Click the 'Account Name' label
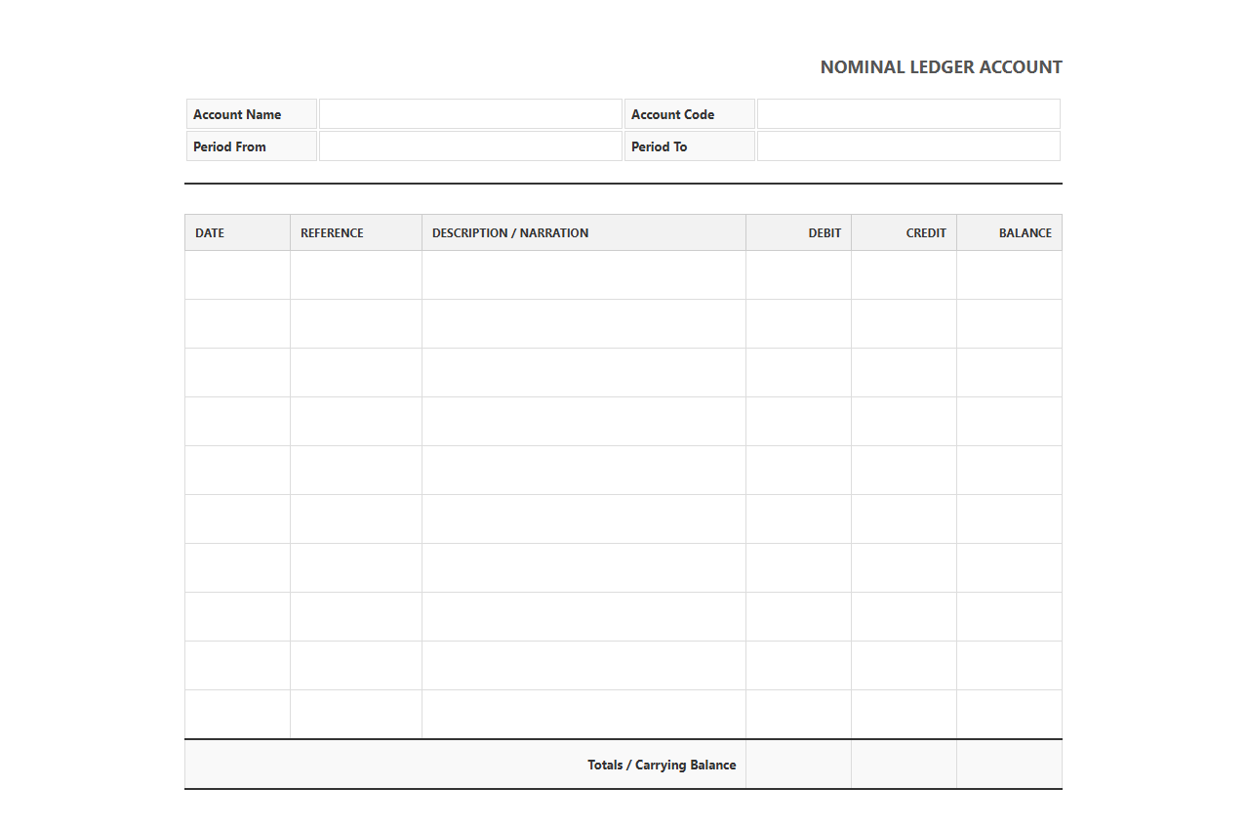The width and height of the screenshot is (1247, 829). click(237, 114)
